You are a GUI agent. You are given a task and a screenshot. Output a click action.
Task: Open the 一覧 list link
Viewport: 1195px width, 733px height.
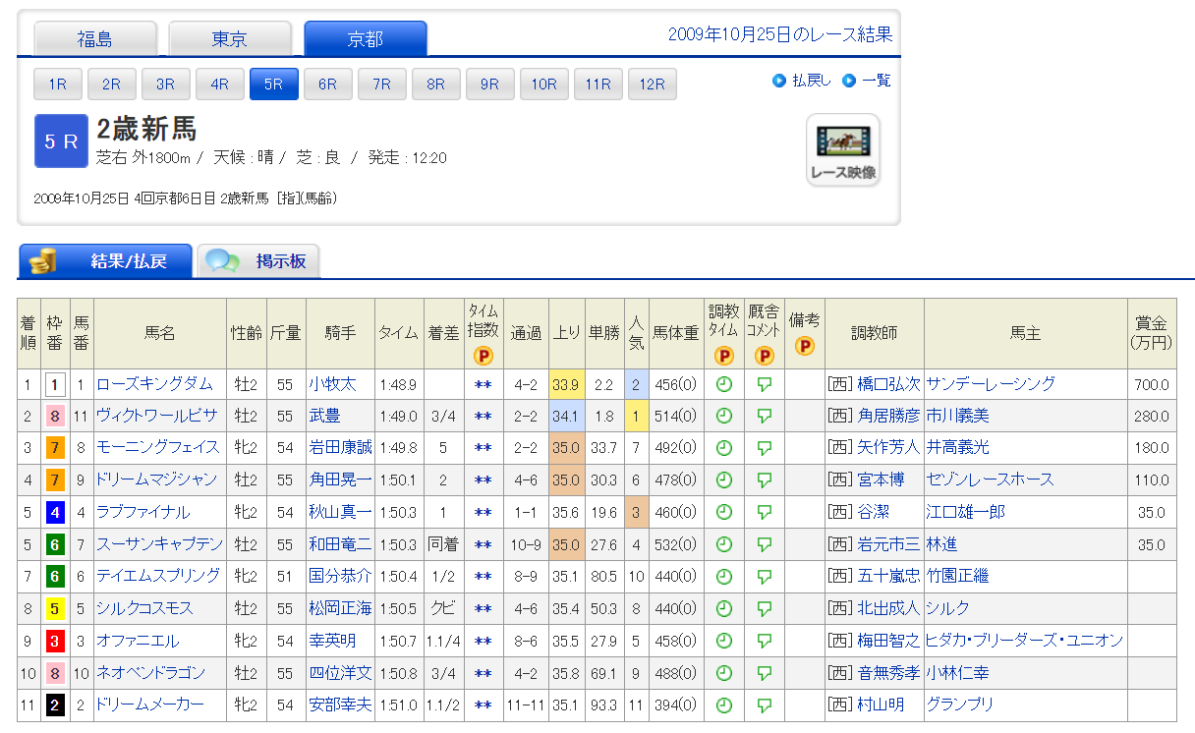point(876,81)
